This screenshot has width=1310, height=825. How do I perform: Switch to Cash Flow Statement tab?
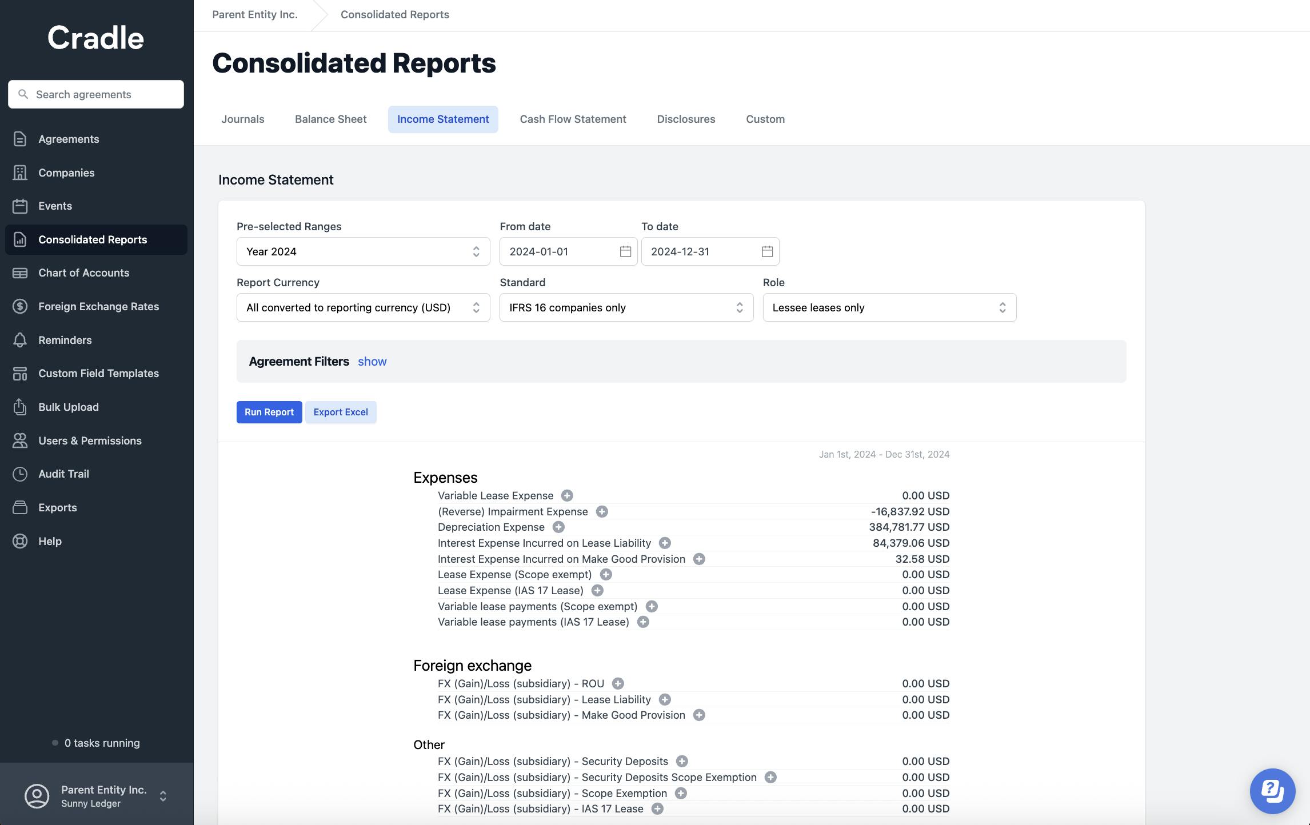(573, 119)
